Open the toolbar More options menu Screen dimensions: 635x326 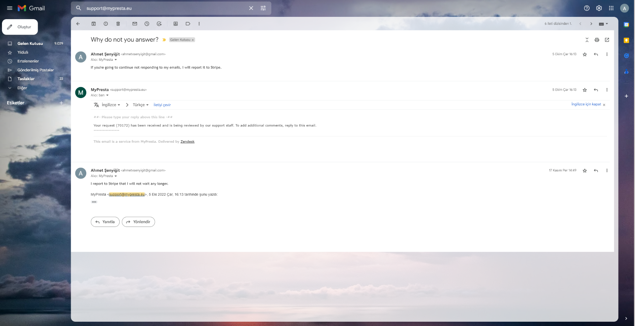click(x=199, y=24)
